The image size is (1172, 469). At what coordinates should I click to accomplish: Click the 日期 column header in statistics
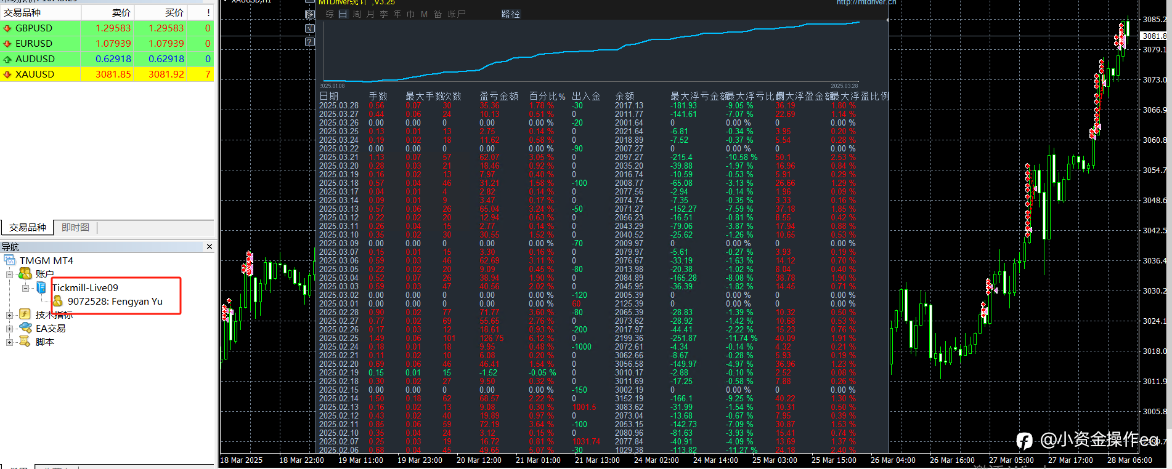(329, 97)
